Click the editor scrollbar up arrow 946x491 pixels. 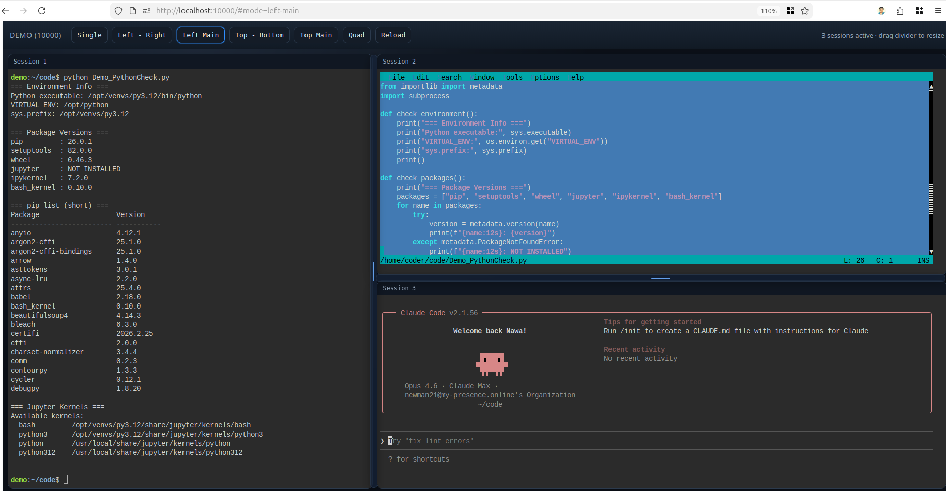[931, 87]
